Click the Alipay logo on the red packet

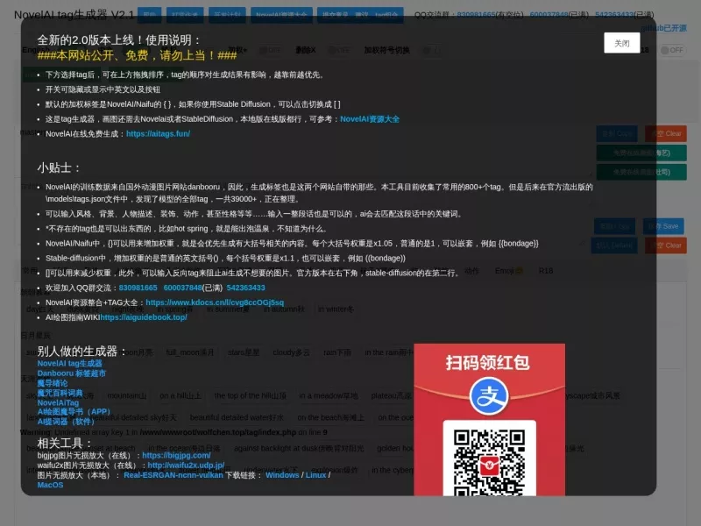pos(489,396)
